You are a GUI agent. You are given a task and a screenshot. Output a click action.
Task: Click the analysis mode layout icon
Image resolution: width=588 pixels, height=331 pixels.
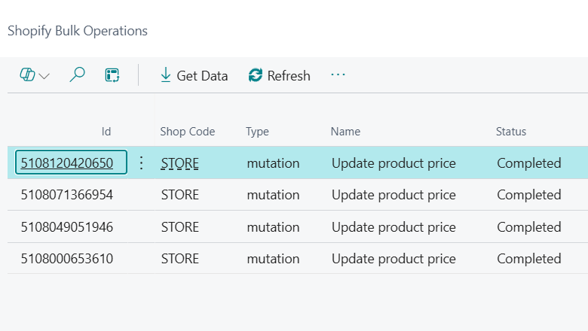(x=112, y=75)
